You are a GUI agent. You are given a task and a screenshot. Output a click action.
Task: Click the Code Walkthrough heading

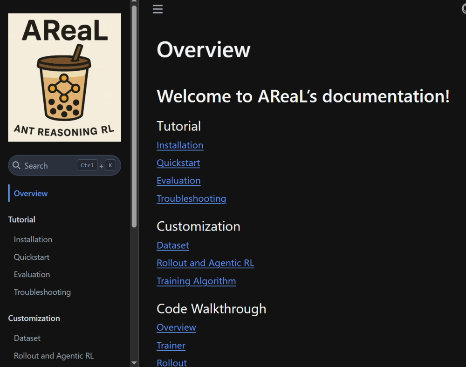coord(211,309)
